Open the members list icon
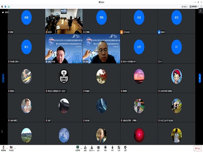This screenshot has width=203, height=152. point(92,148)
